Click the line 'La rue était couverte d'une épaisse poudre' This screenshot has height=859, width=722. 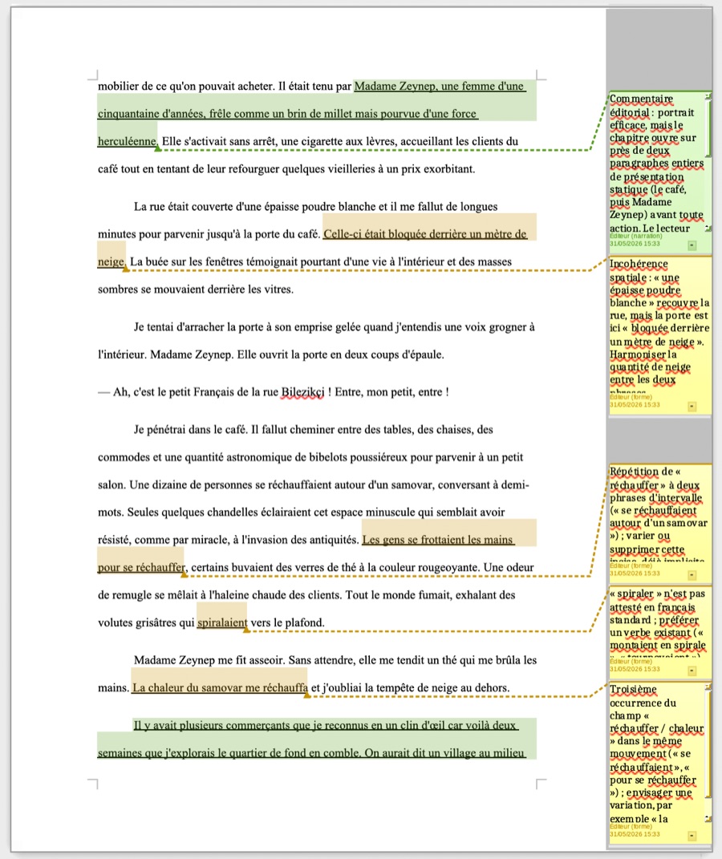315,207
